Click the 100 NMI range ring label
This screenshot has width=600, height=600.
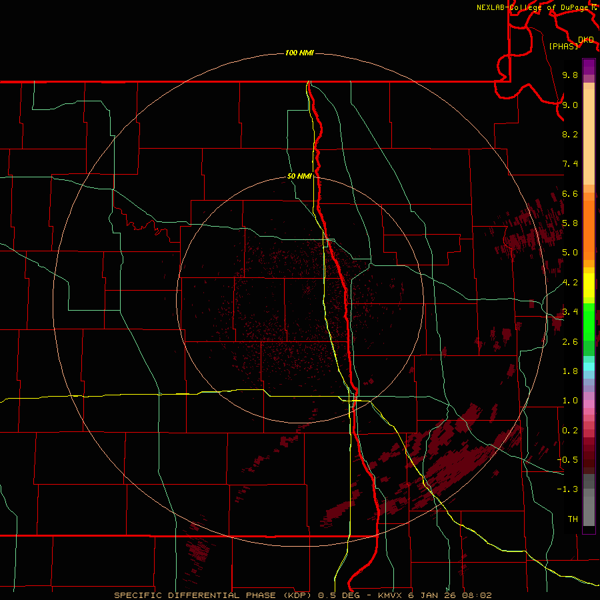299,53
